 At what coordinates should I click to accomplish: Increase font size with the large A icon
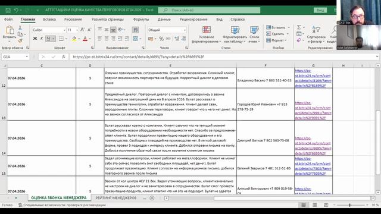pyautogui.click(x=82, y=30)
